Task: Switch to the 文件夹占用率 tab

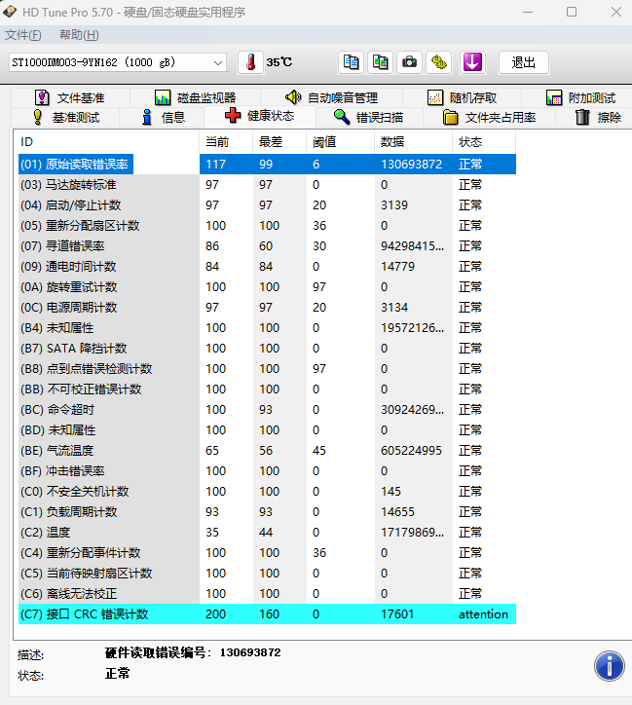Action: 489,118
